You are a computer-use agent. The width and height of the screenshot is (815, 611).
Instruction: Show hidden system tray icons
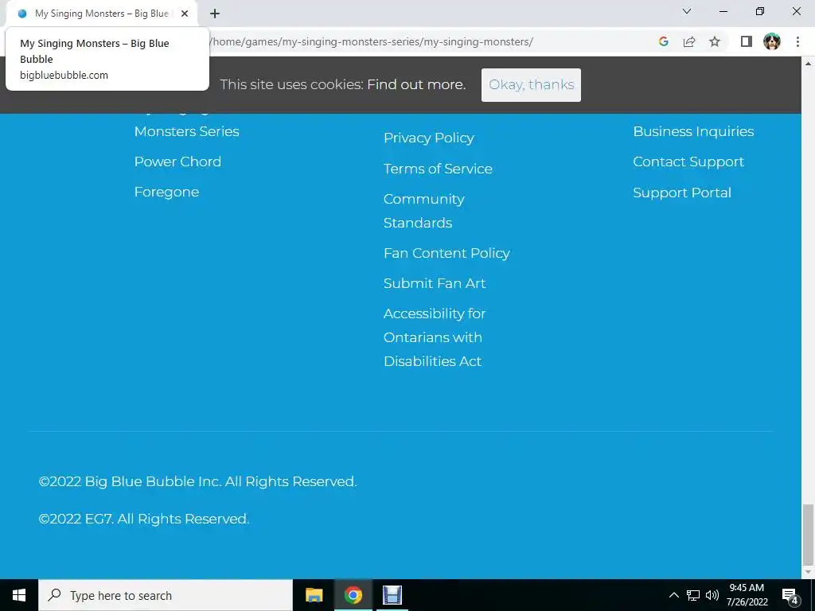click(673, 595)
